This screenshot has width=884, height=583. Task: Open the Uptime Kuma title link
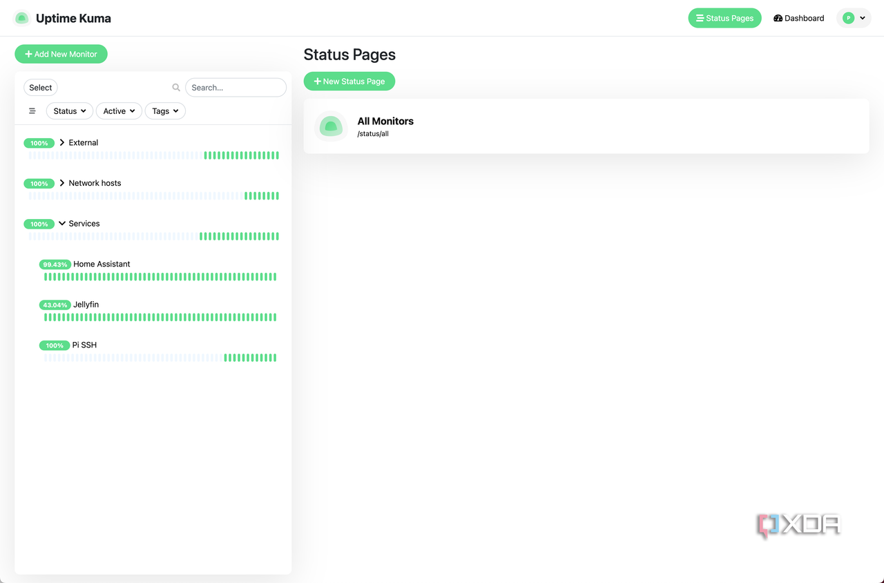[x=73, y=18]
